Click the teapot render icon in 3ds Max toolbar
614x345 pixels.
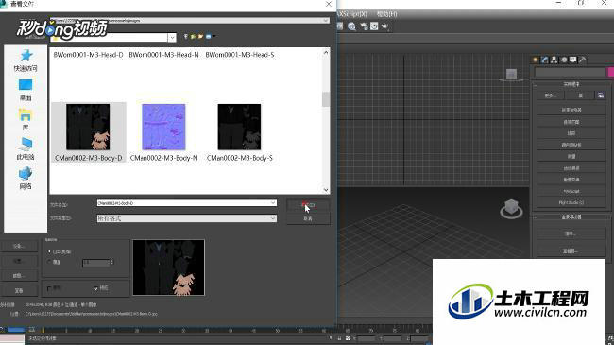click(384, 26)
